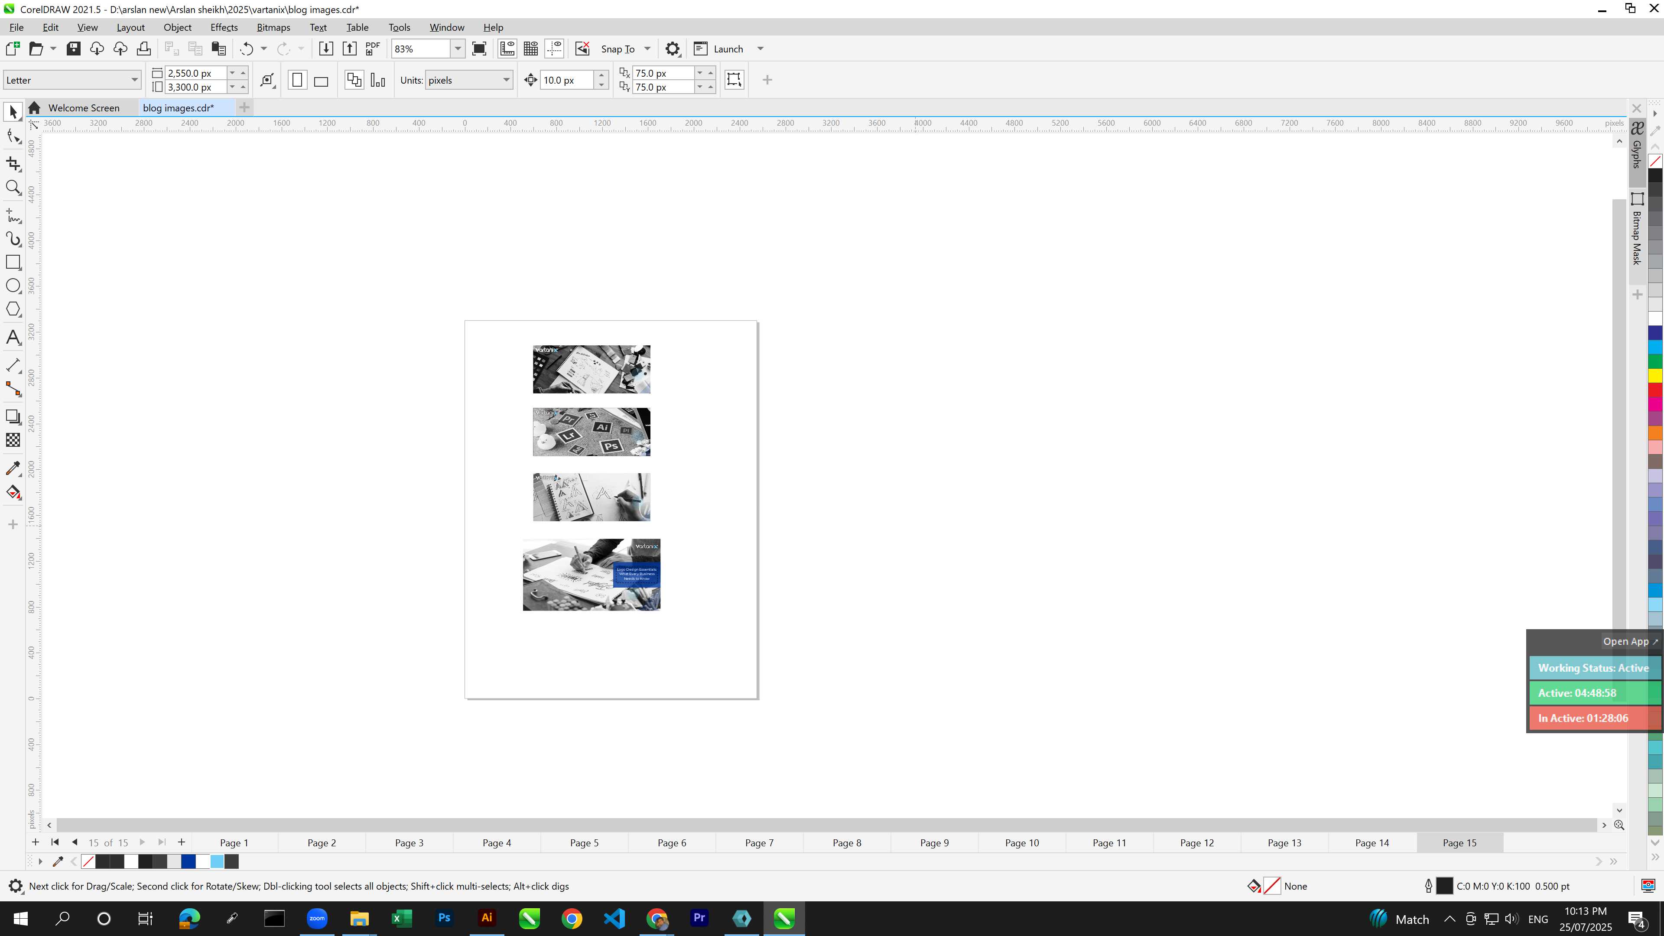Screen dimensions: 1664x936
Task: Expand document palette flyout arrow
Action: tap(40, 861)
